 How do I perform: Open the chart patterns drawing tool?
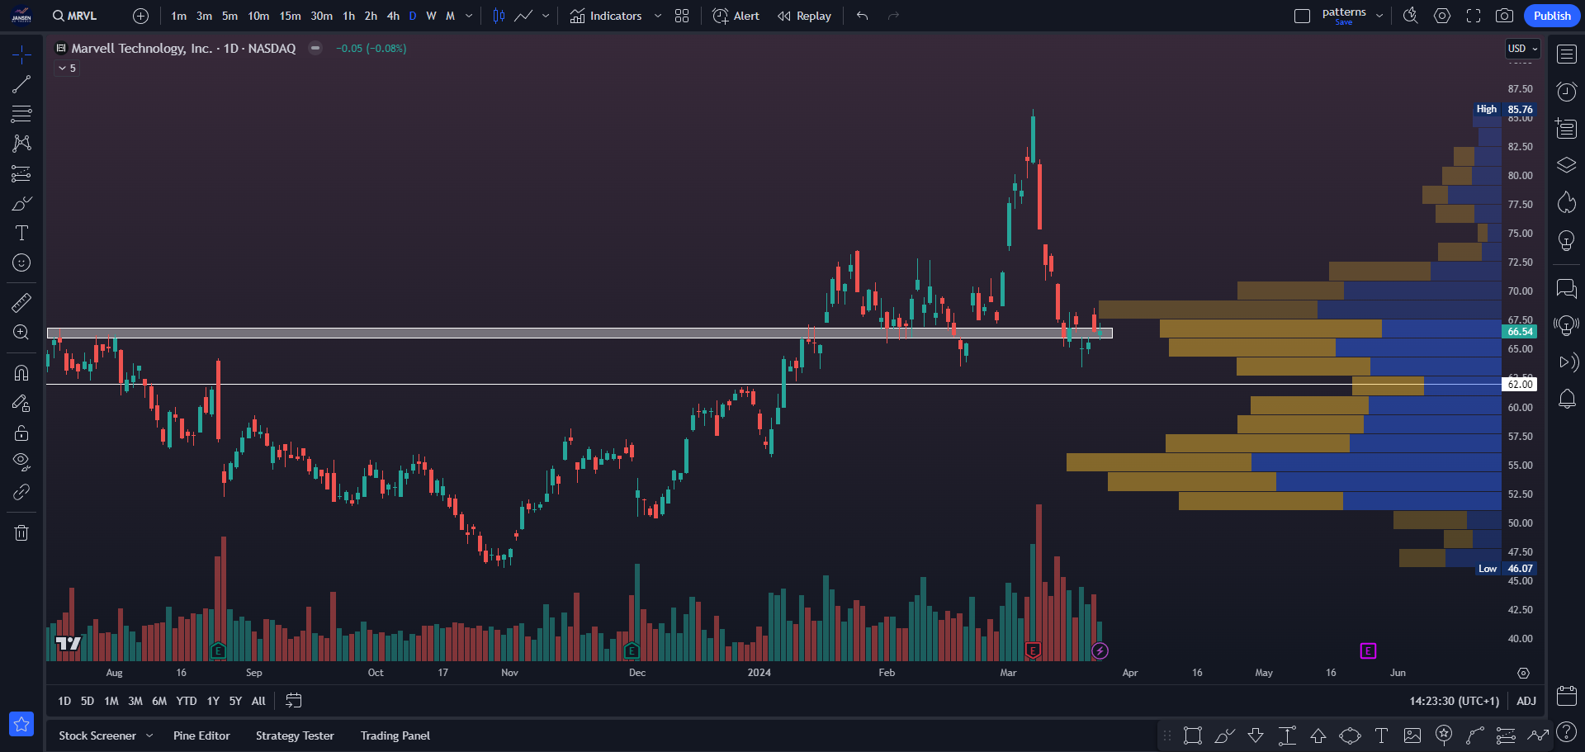[21, 144]
